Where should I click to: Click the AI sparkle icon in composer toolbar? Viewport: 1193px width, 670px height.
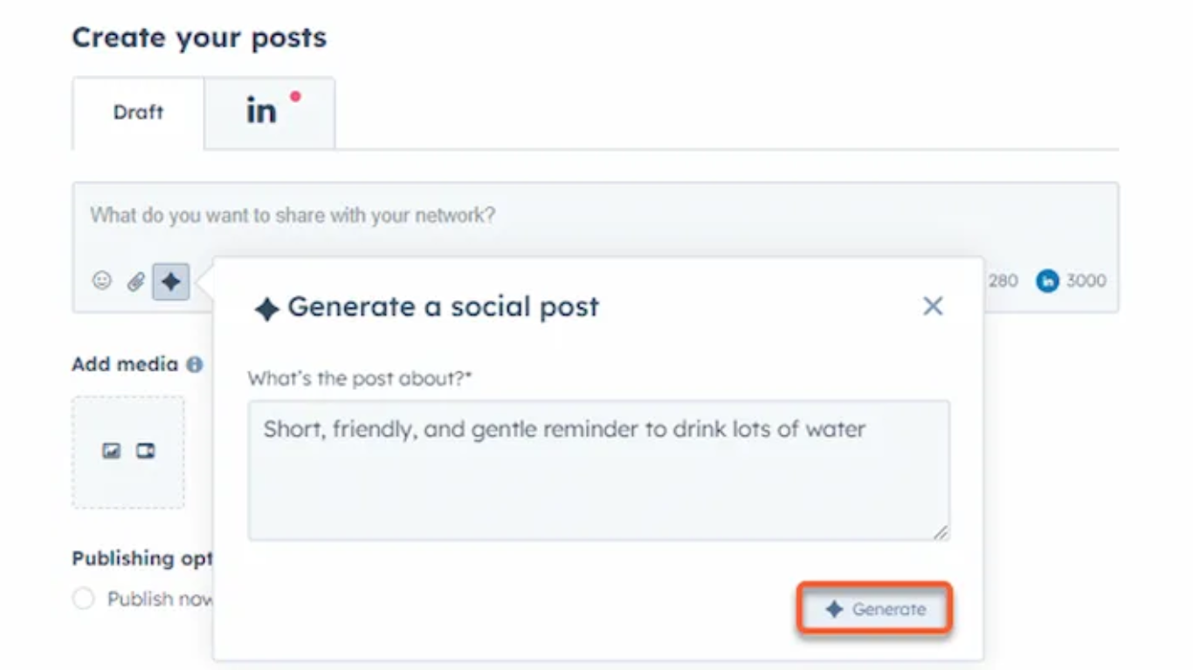click(171, 282)
